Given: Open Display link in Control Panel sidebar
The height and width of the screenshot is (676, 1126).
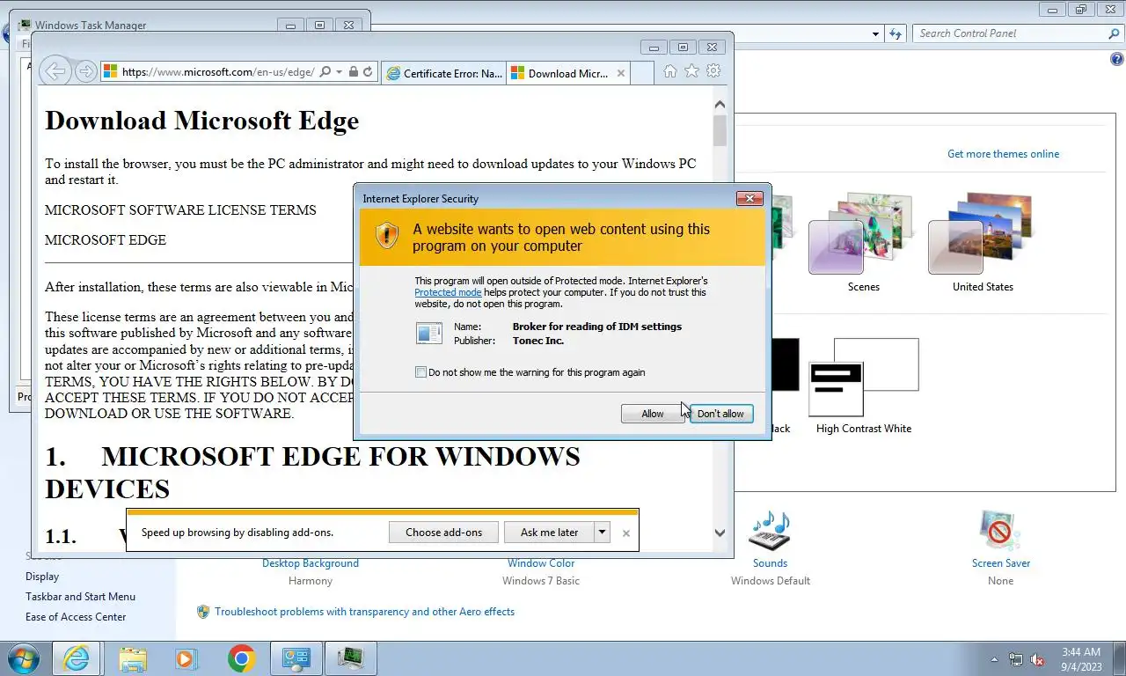Looking at the screenshot, I should (42, 577).
